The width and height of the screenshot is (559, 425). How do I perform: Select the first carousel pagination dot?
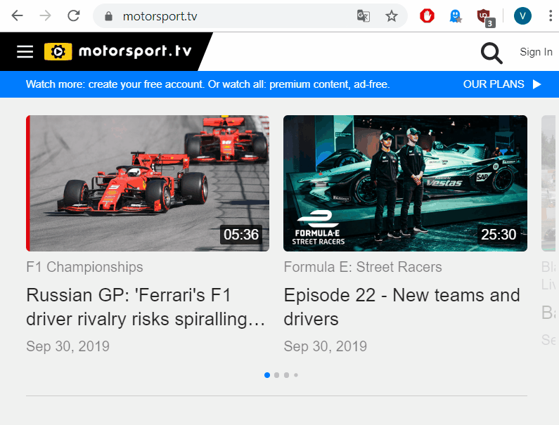(267, 375)
